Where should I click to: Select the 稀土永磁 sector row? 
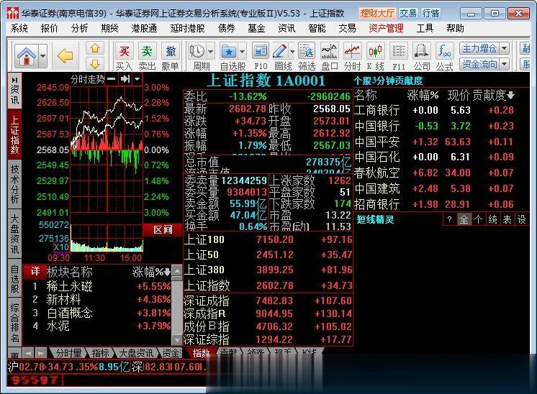98,286
